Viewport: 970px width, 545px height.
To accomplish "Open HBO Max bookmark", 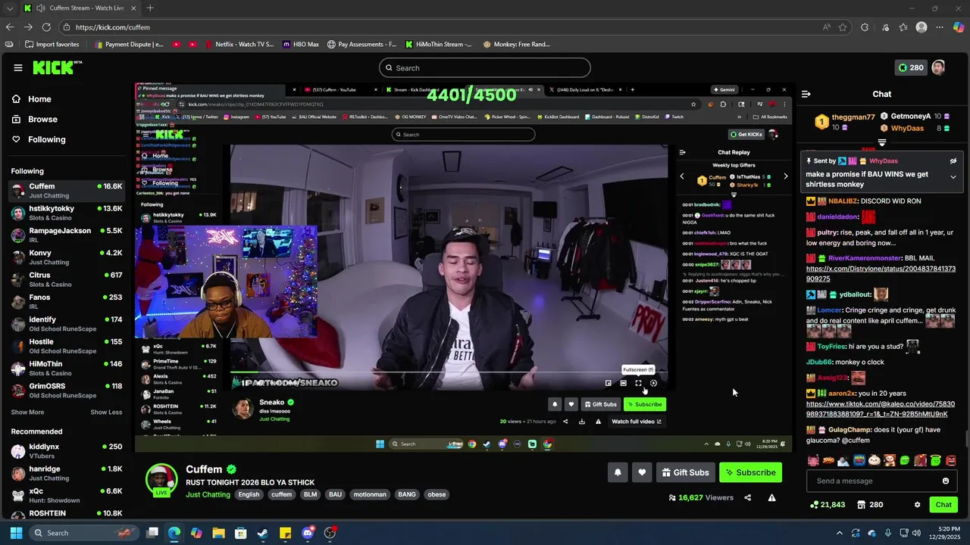I will point(301,44).
